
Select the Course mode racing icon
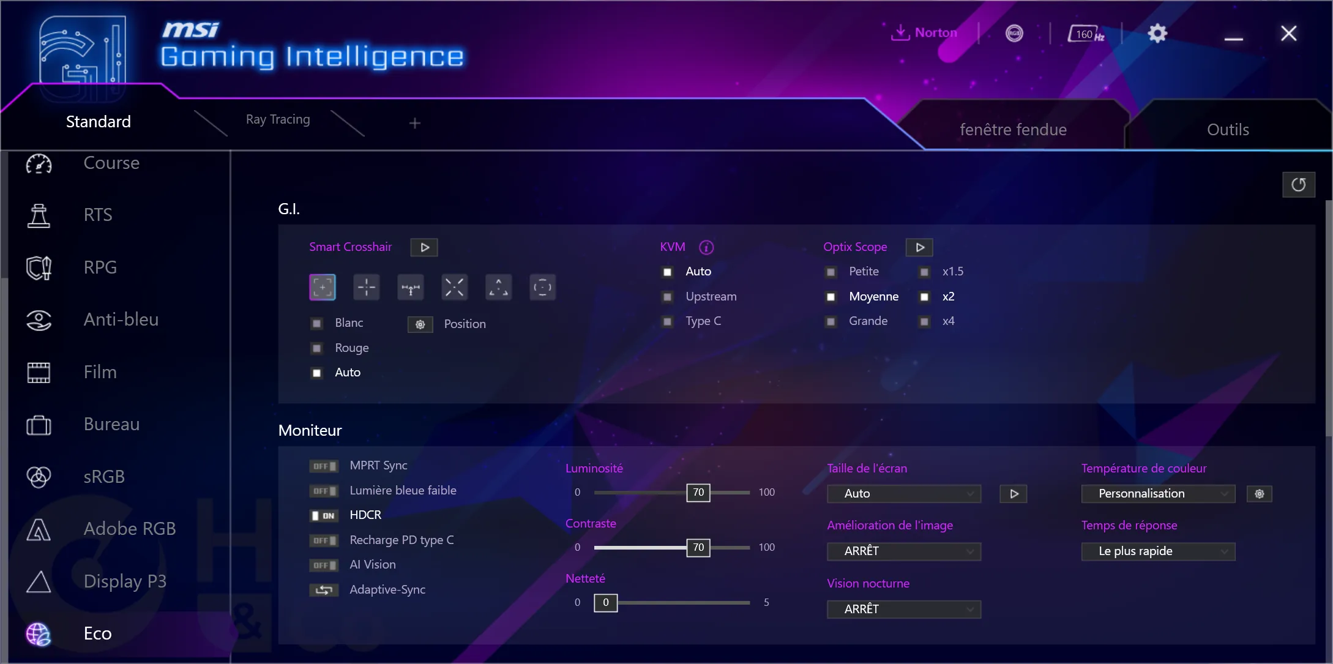39,164
